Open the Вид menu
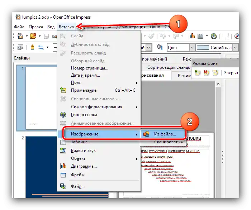251x210 pixels. tap(51, 27)
